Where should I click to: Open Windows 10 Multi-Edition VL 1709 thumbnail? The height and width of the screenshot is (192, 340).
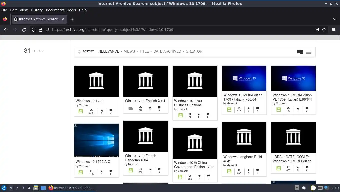pos(293,78)
